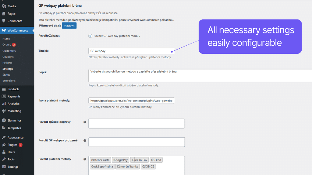Click the Products icon in sidebar
312x175 pixels.
(4, 89)
